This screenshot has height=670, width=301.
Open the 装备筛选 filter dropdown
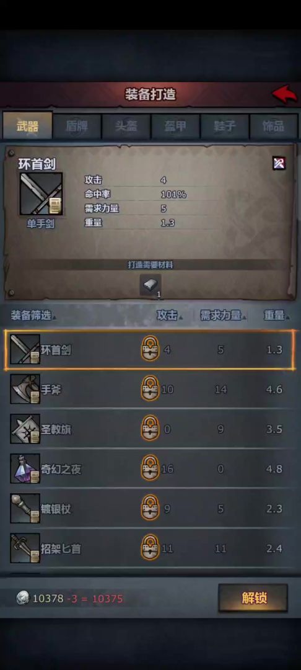[x=33, y=316]
